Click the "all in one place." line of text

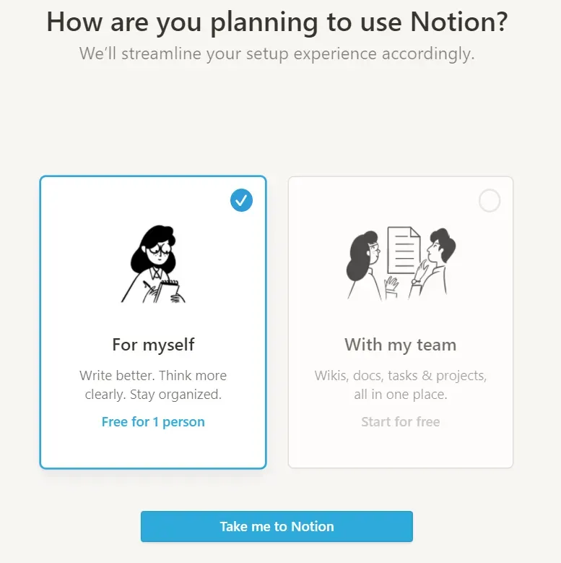(x=401, y=395)
